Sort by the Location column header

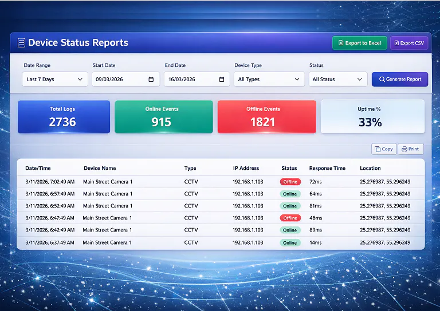[x=370, y=168]
